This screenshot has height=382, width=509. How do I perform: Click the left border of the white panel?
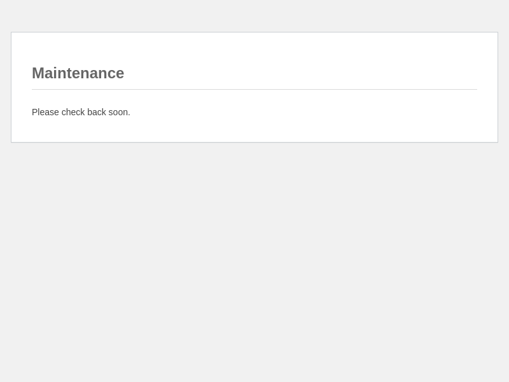pyautogui.click(x=11, y=87)
